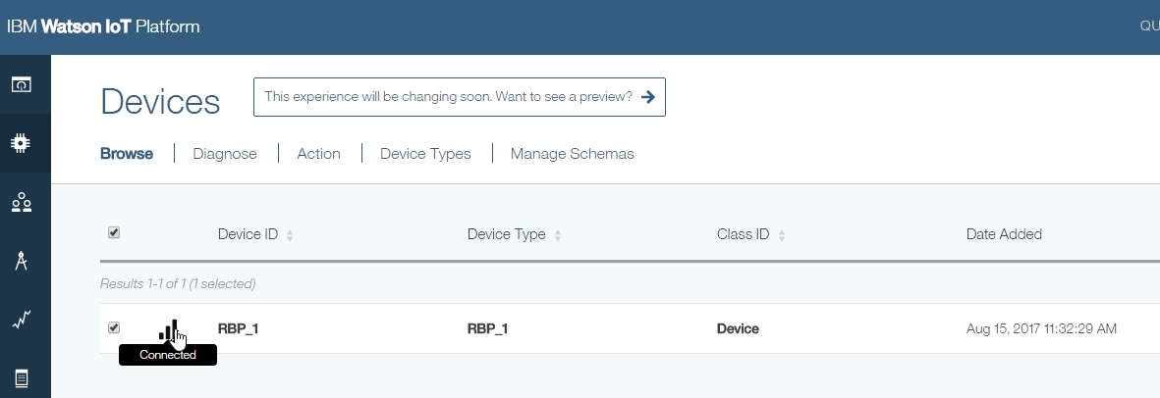Switch to the Action tab
This screenshot has height=398, width=1160.
pos(318,154)
